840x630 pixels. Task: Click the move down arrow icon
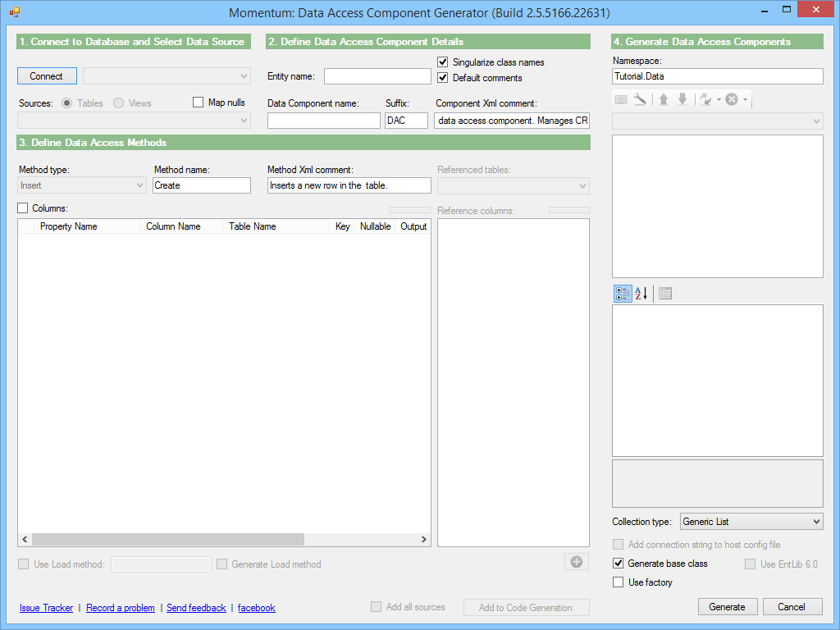[682, 99]
